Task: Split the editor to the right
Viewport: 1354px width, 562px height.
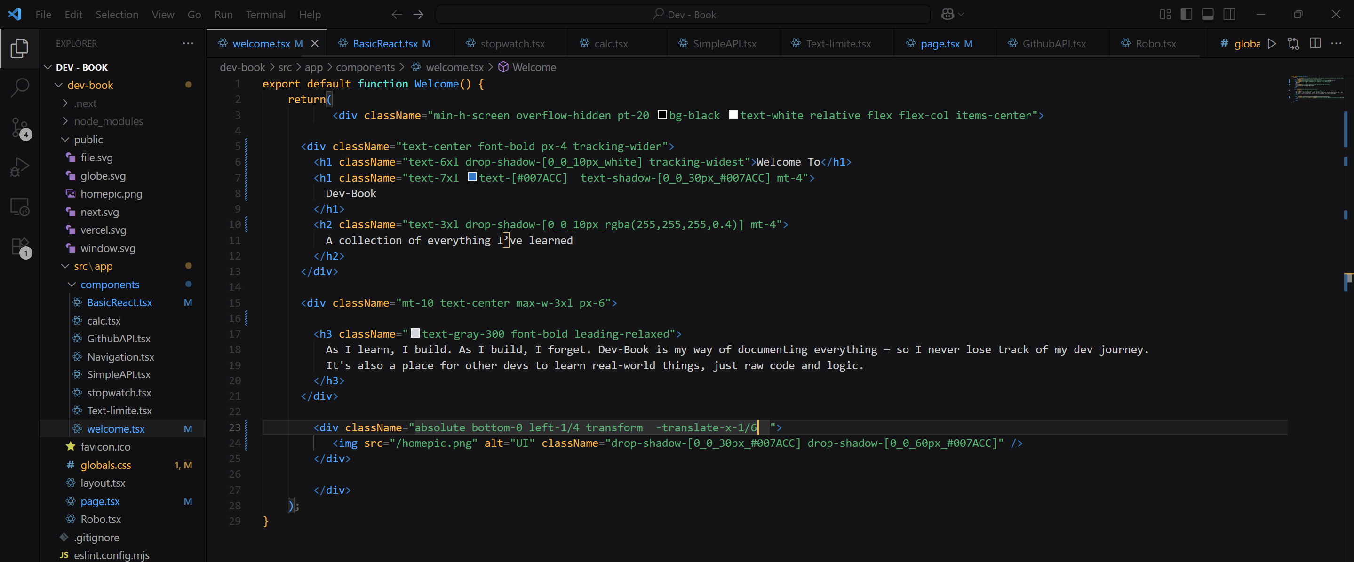Action: click(1315, 44)
